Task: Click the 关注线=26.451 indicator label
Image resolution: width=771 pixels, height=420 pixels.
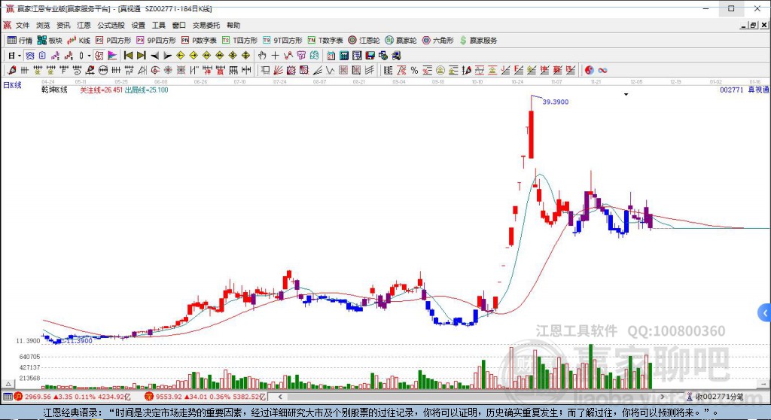Action: click(x=102, y=90)
